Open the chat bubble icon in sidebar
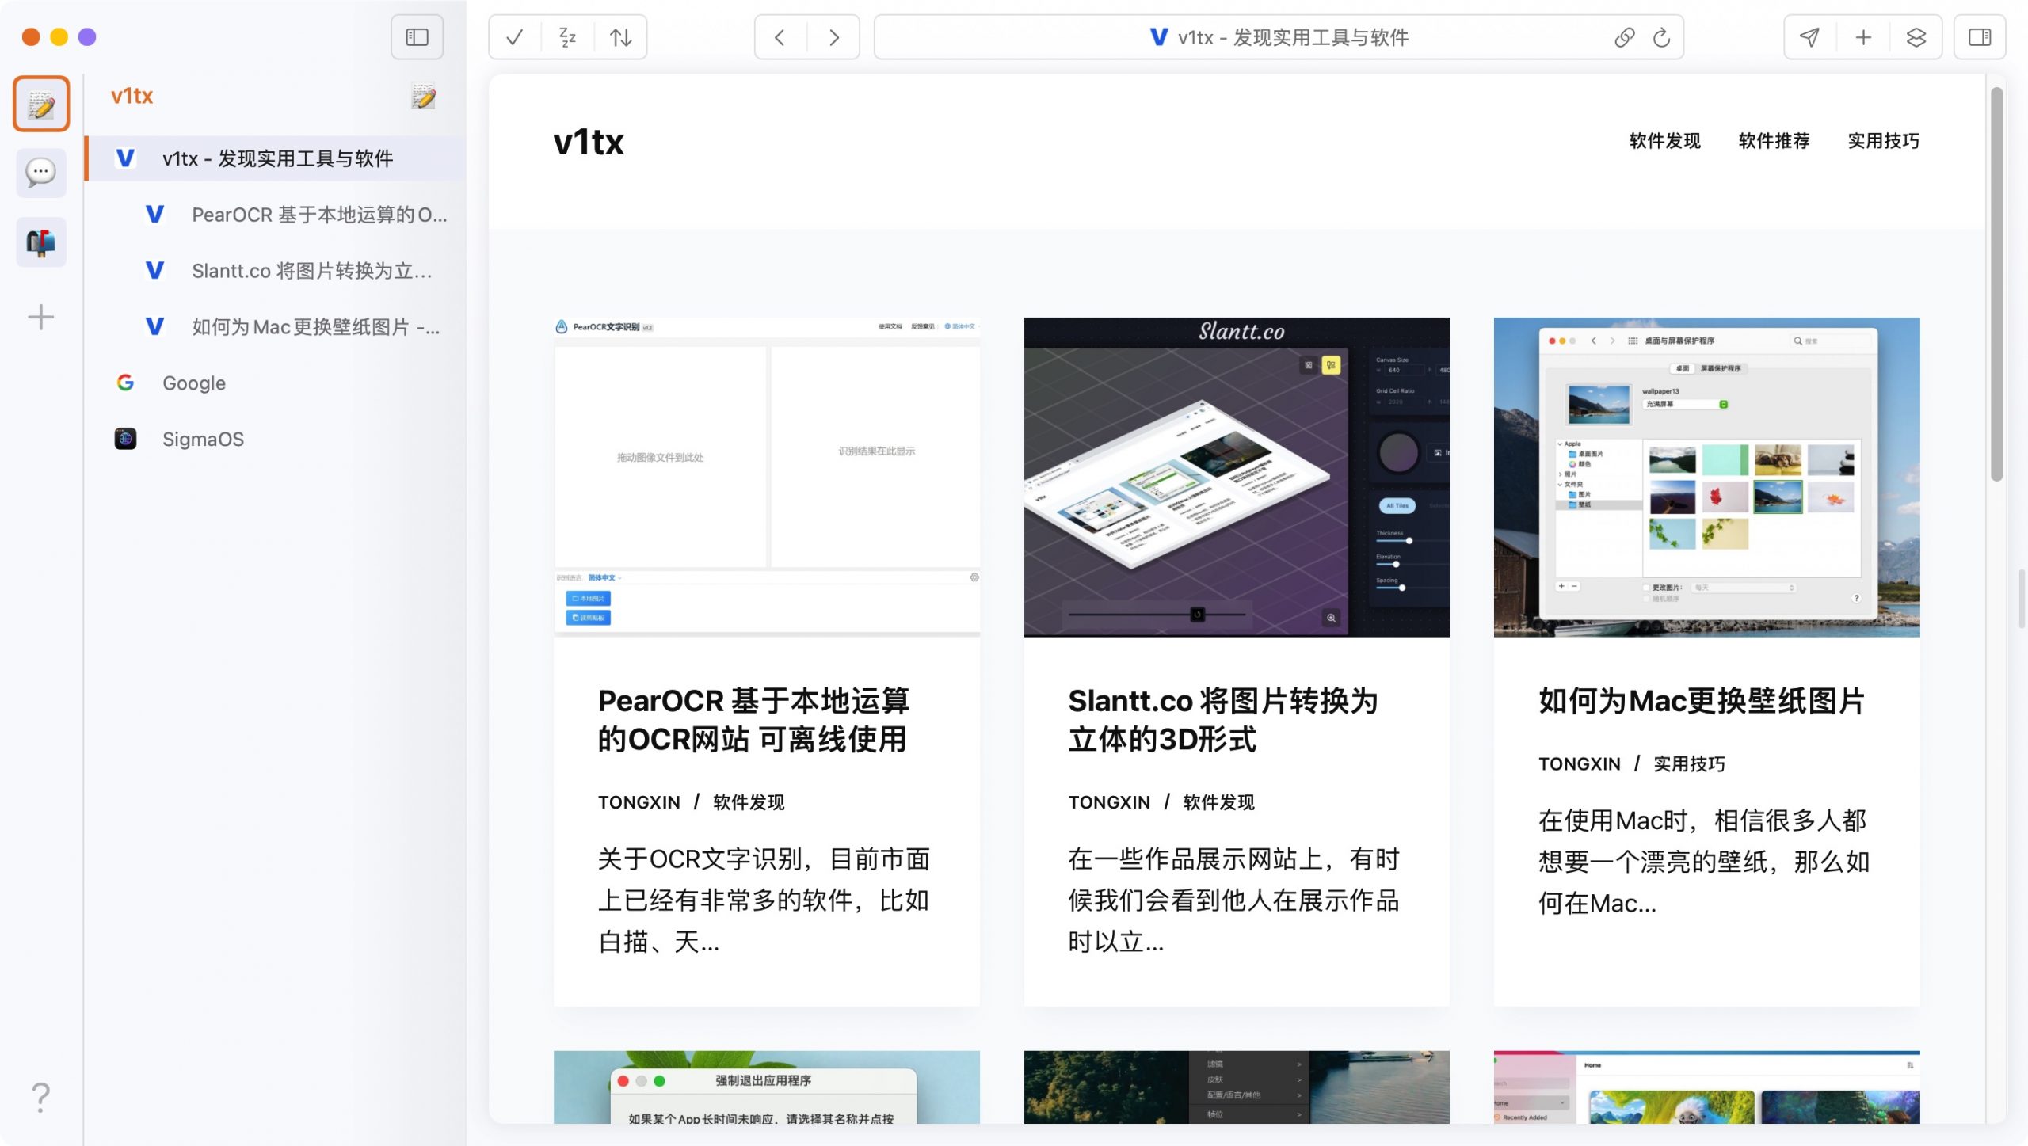 (40, 172)
